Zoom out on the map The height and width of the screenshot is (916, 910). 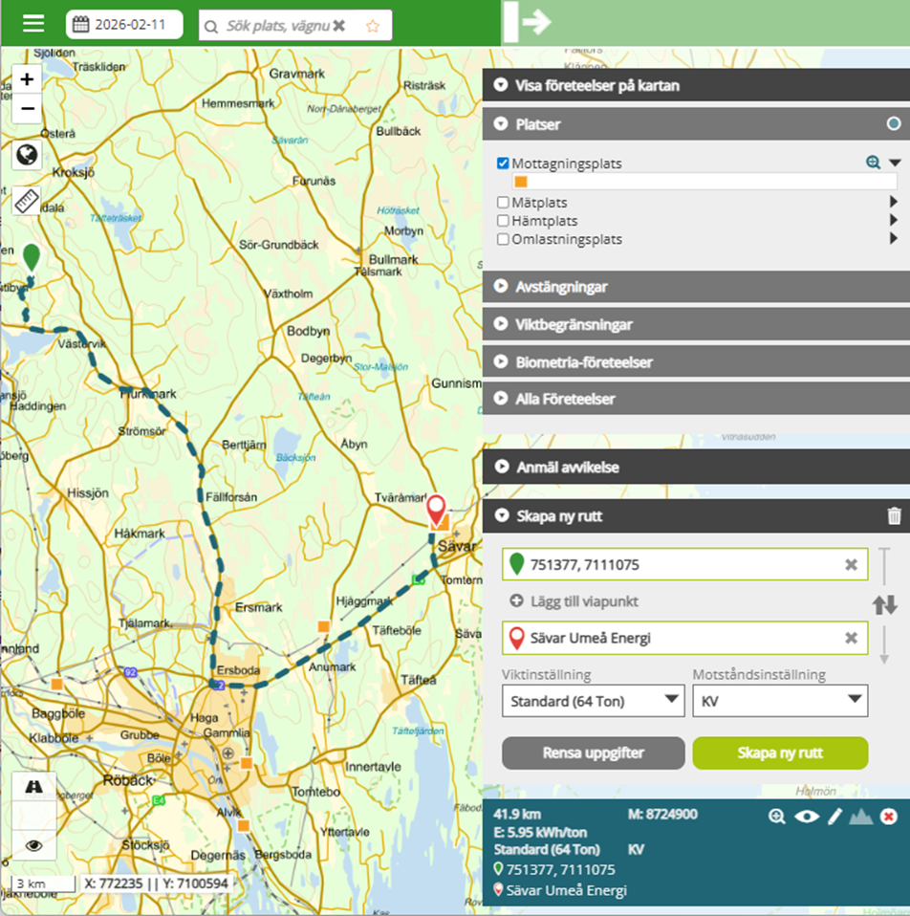[x=27, y=108]
